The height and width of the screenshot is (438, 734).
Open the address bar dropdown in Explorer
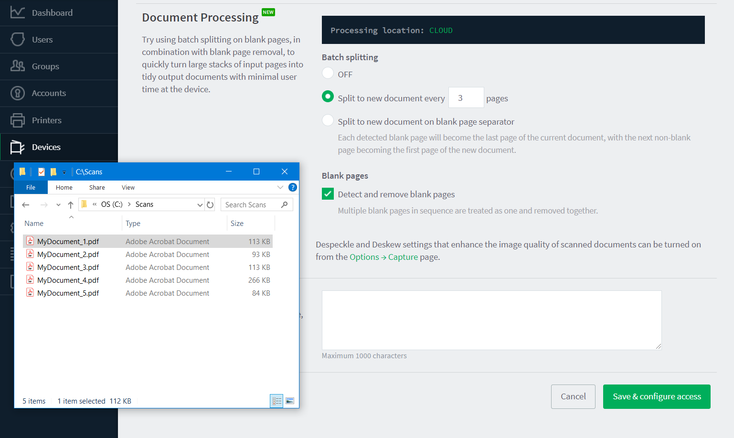[200, 204]
